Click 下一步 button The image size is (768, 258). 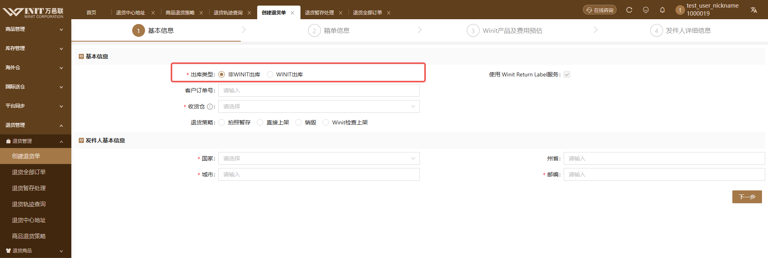tap(747, 197)
